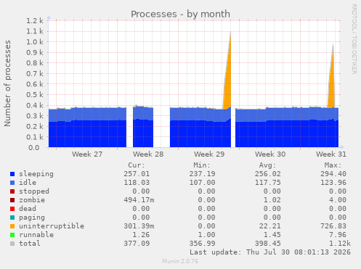Click zombie maximum value 4.00
Viewport: 361px width, 269px height.
click(338, 200)
